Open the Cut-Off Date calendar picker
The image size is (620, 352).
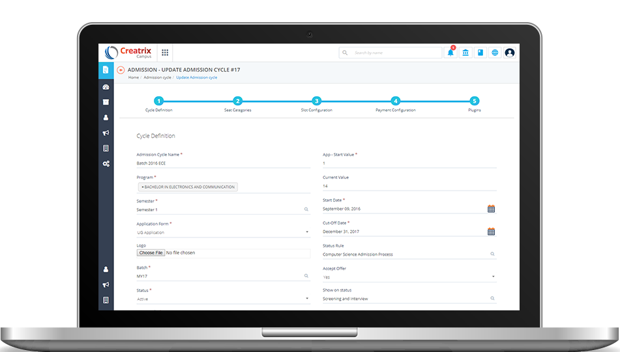coord(491,232)
